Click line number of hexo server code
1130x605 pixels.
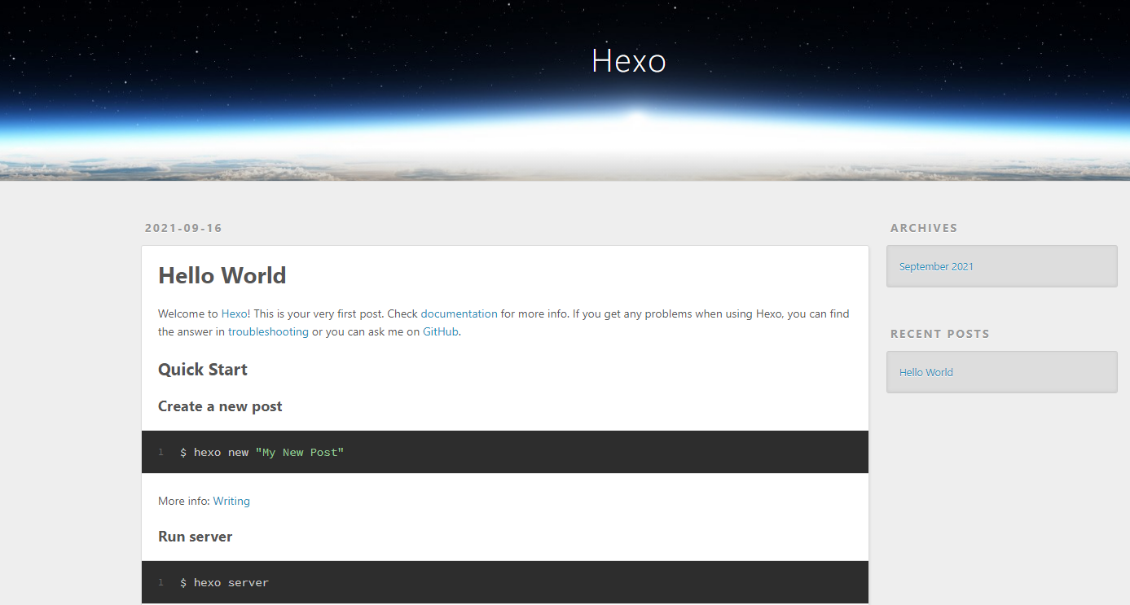click(x=161, y=582)
